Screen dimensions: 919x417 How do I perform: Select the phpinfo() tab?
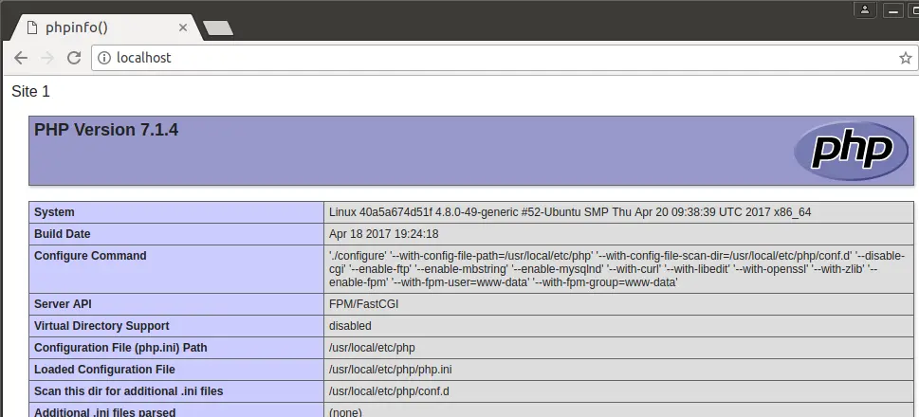tap(105, 27)
